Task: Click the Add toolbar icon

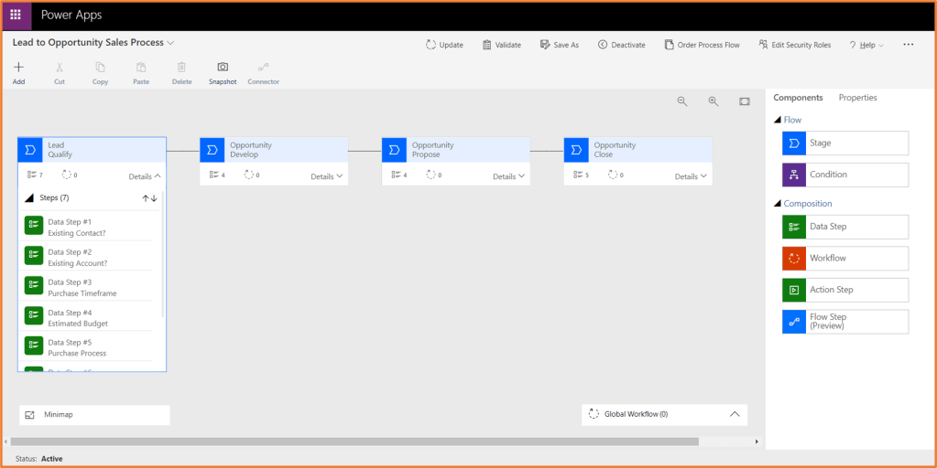Action: pyautogui.click(x=18, y=68)
